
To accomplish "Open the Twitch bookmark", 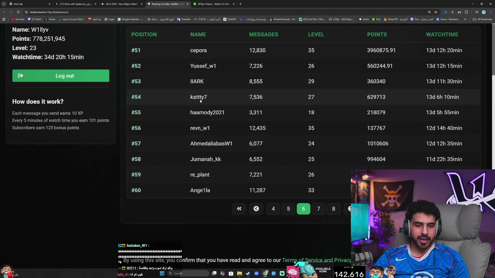I will tap(34, 19).
